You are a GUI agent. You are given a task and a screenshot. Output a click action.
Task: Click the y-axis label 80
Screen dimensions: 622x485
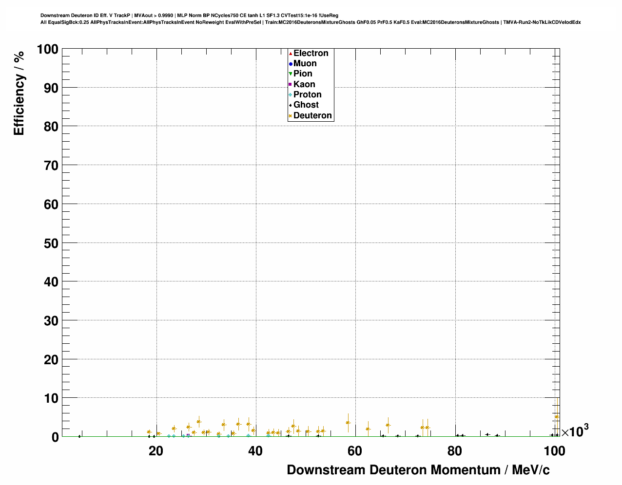click(x=51, y=127)
